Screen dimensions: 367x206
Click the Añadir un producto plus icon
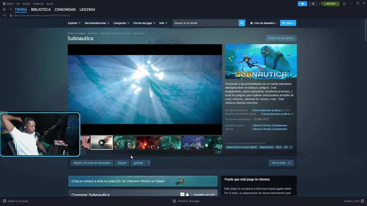[4, 201]
